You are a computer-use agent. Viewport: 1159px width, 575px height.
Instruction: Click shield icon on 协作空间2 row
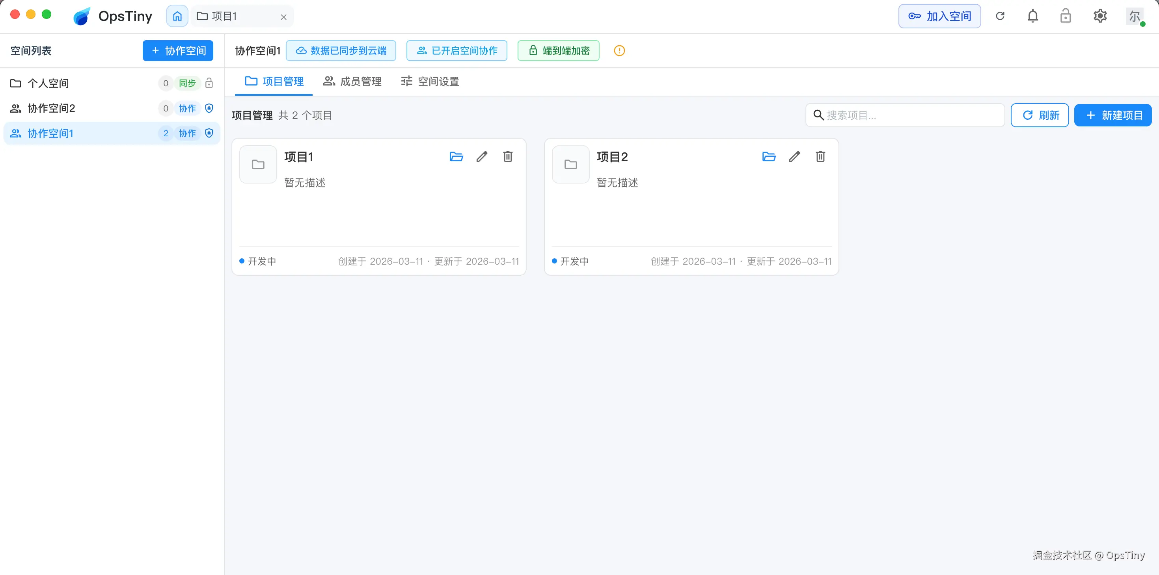click(x=209, y=108)
